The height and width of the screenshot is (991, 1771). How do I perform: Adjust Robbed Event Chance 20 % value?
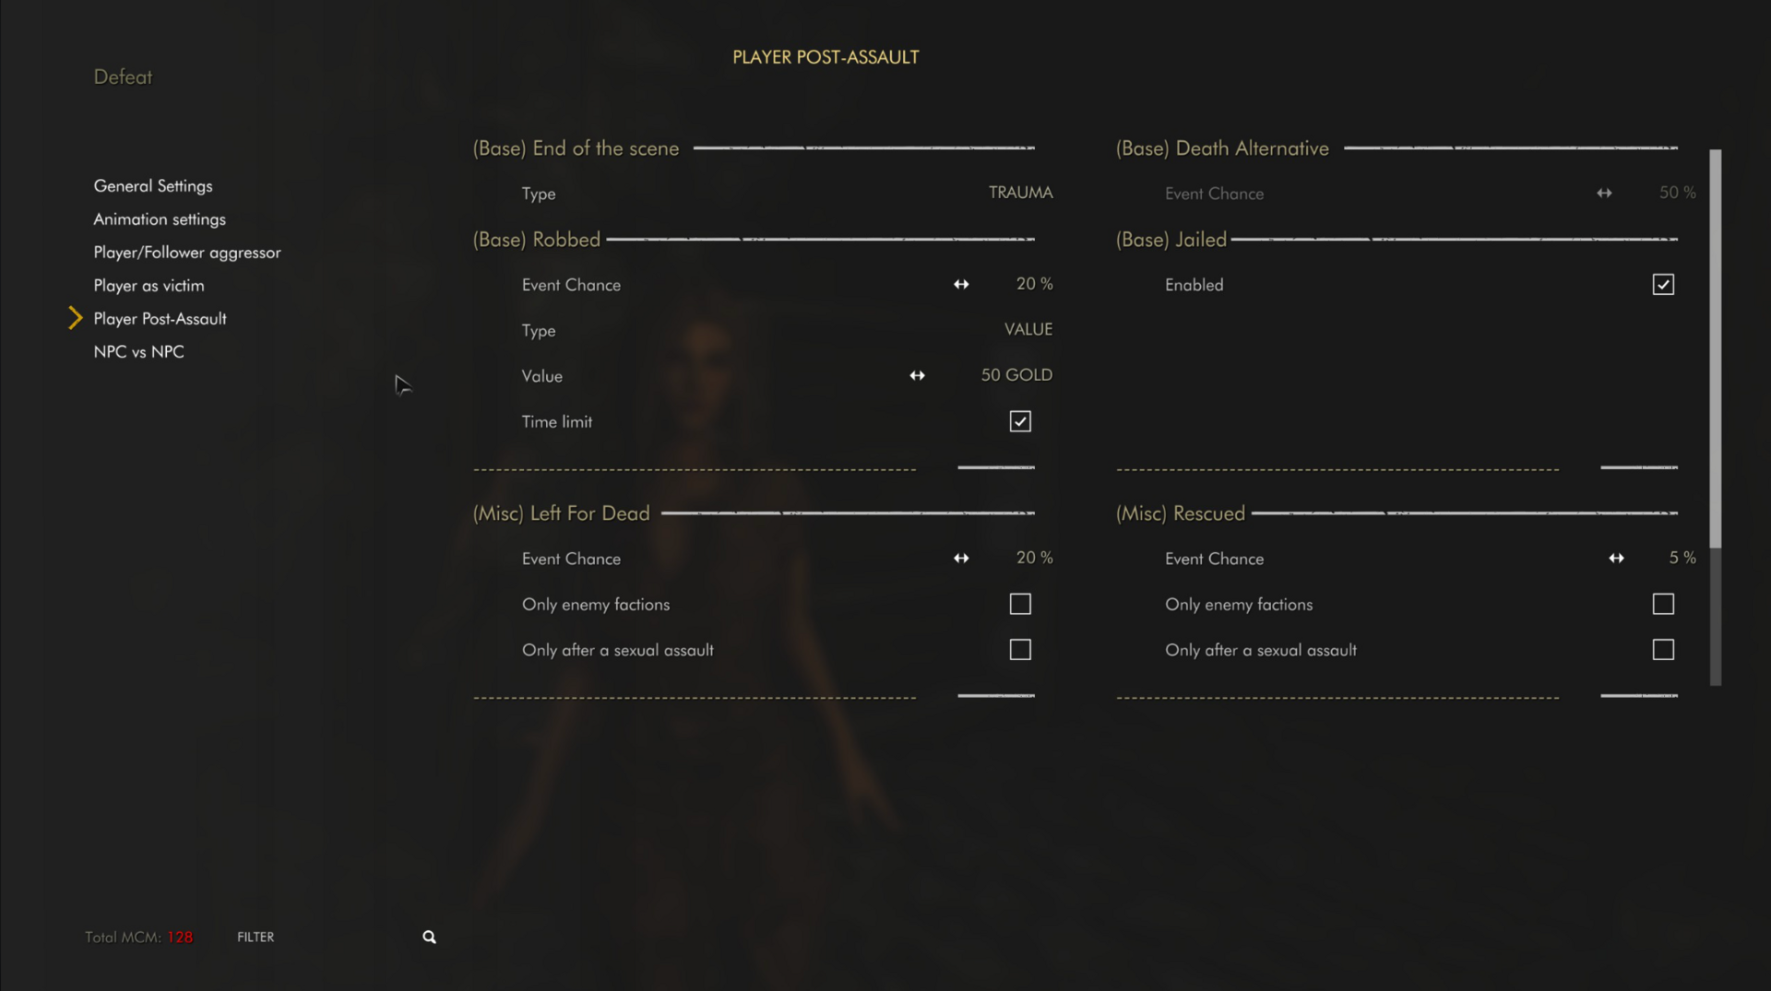pos(1034,284)
